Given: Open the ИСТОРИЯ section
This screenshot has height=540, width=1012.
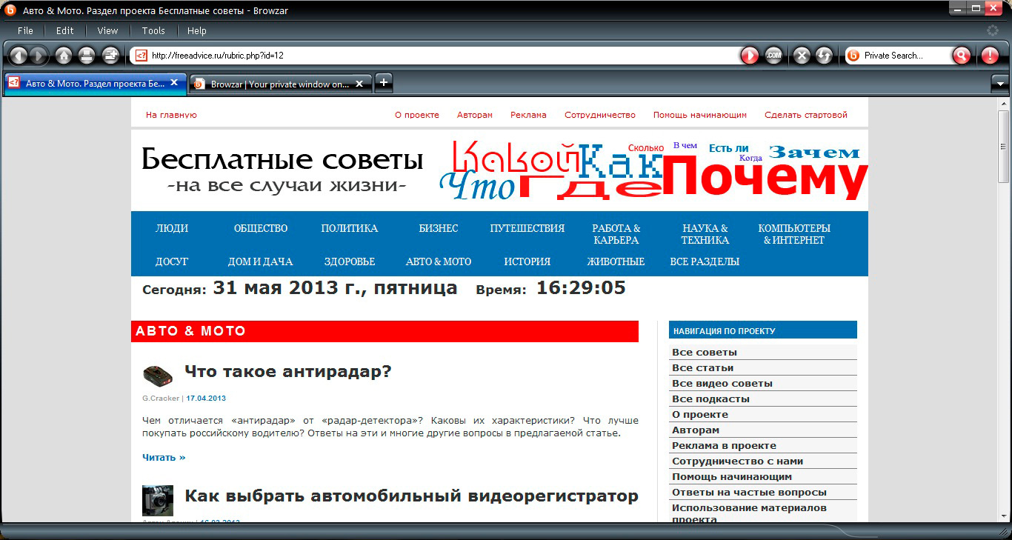Looking at the screenshot, I should 527,262.
